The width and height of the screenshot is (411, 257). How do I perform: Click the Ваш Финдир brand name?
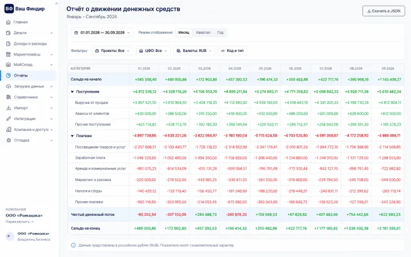tap(30, 9)
